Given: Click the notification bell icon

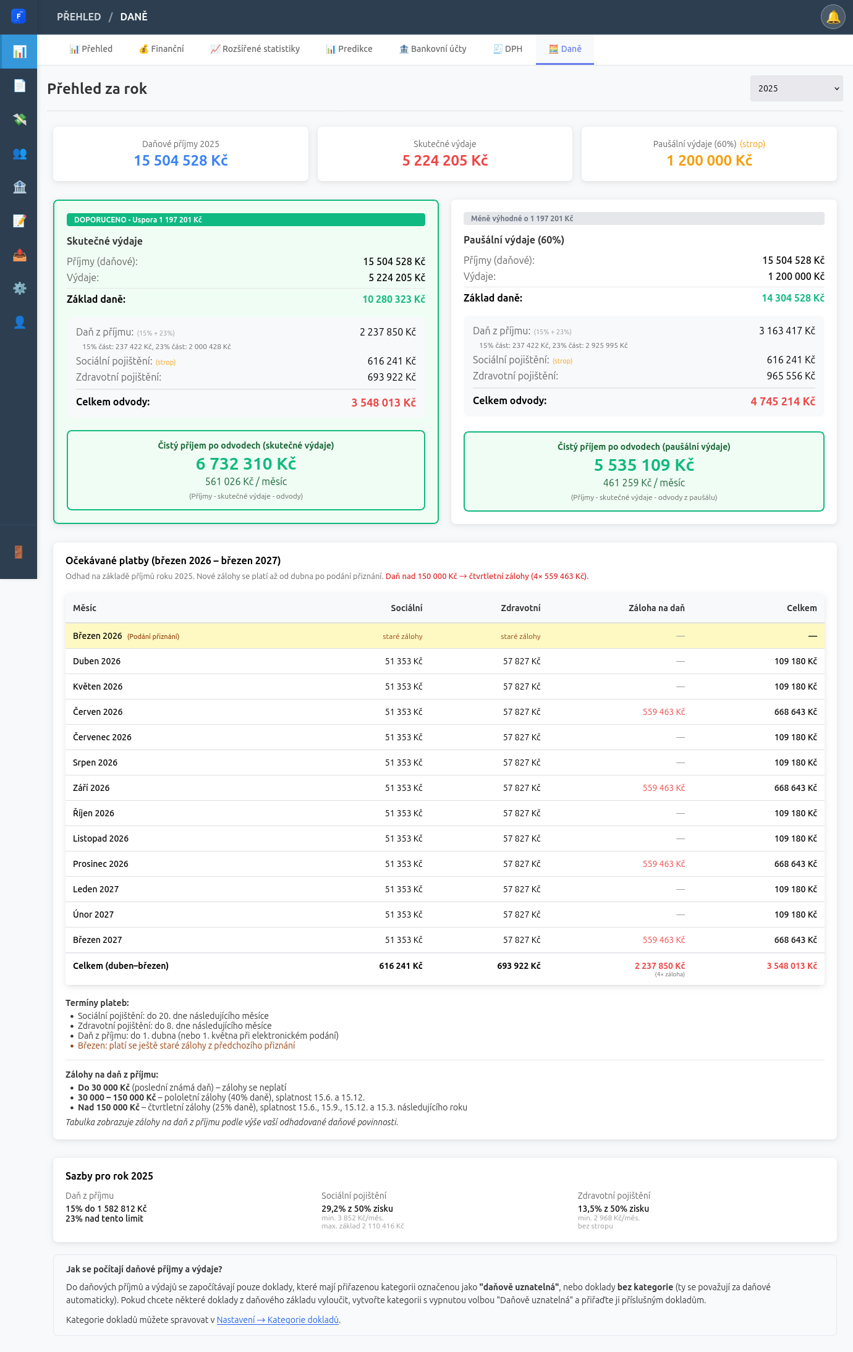Looking at the screenshot, I should pos(833,17).
